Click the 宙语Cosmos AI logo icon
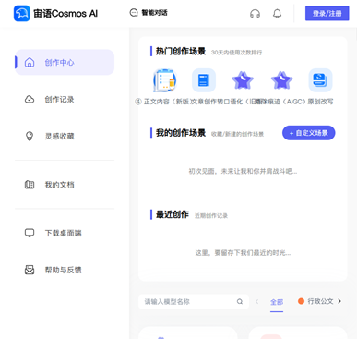 (x=22, y=13)
